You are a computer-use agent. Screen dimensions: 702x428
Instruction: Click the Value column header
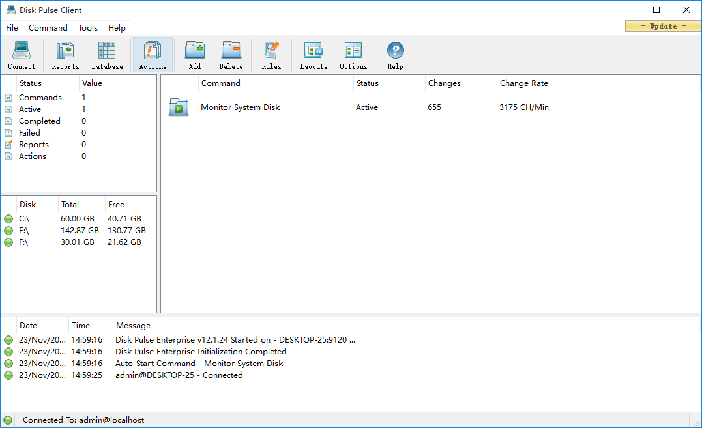(x=117, y=83)
